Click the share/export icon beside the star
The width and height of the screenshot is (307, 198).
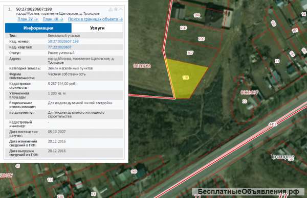click(111, 9)
